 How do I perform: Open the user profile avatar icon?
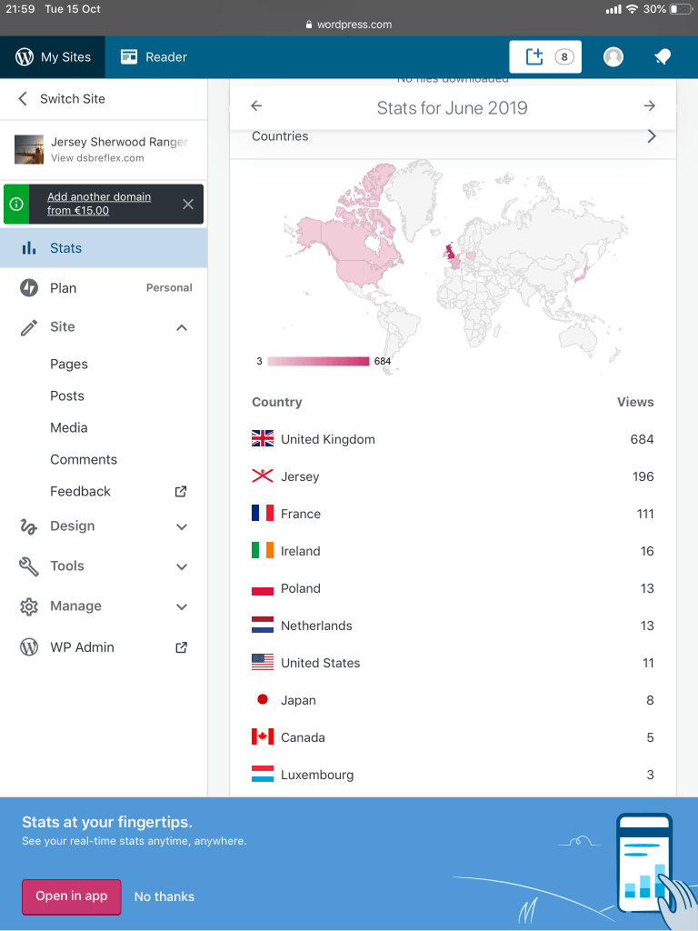613,57
